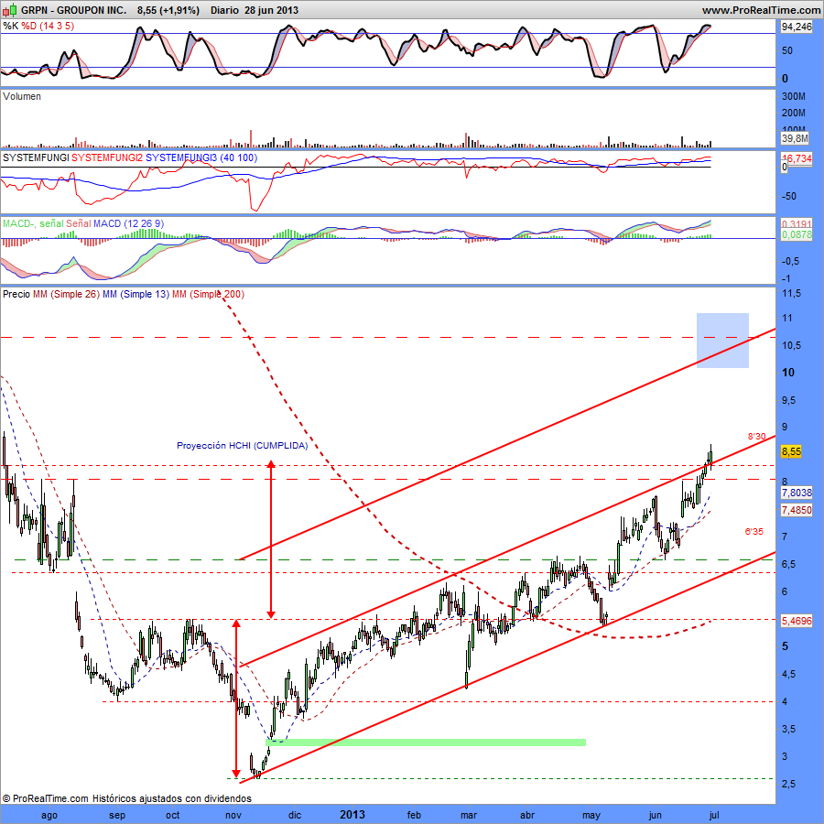
Task: Click the jul month on time axis
Action: point(713,816)
